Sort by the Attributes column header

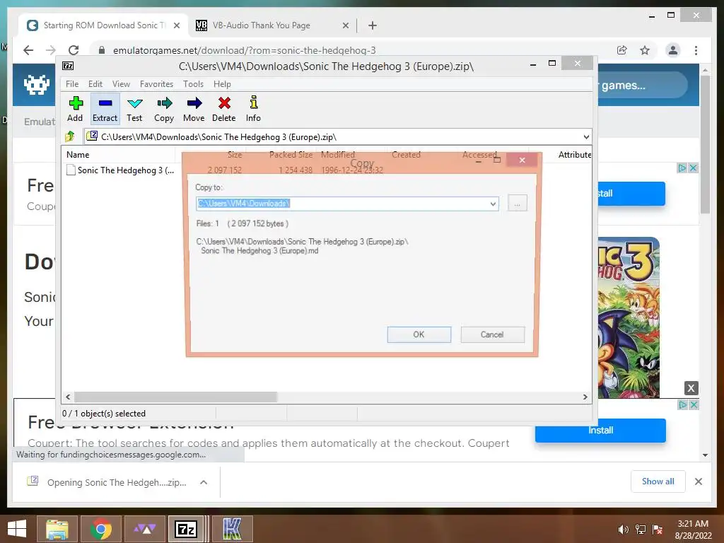point(574,155)
